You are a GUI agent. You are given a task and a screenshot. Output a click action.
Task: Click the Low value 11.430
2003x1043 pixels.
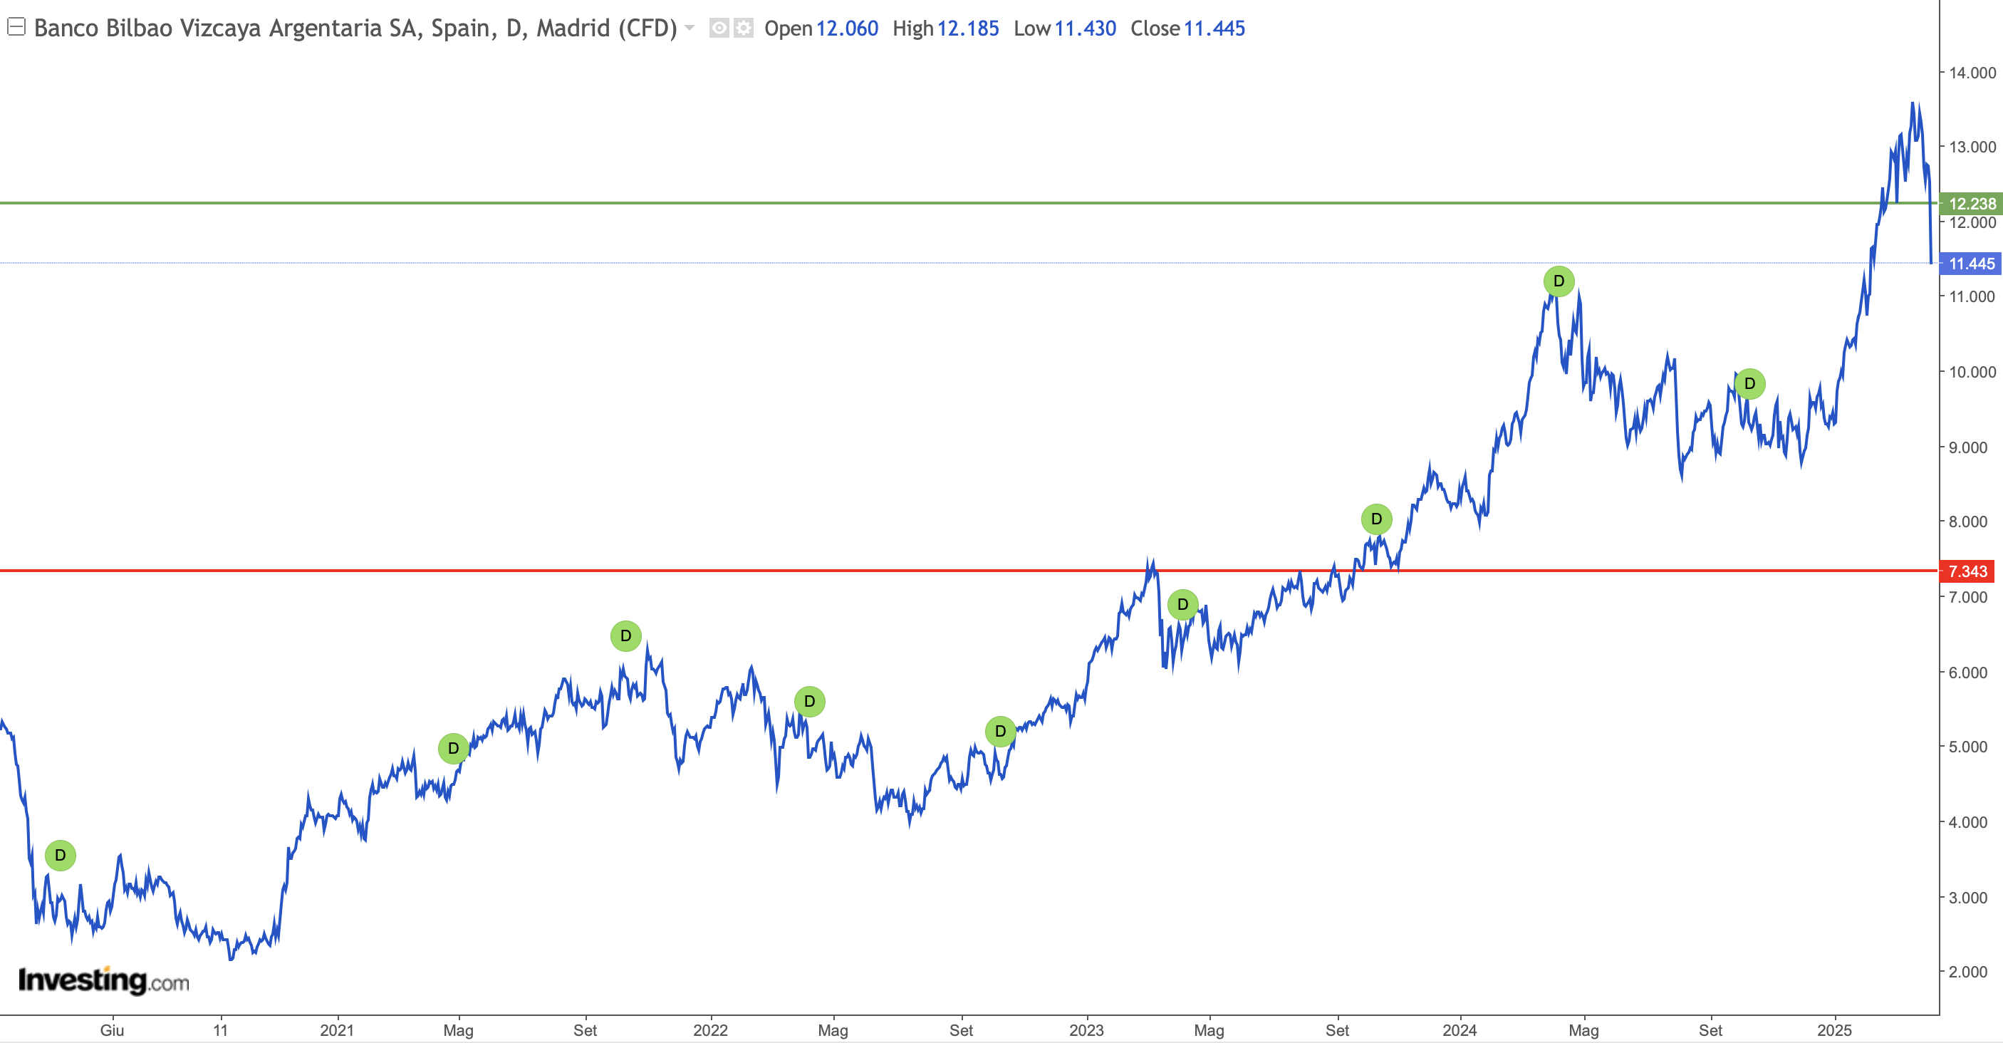1085,28
